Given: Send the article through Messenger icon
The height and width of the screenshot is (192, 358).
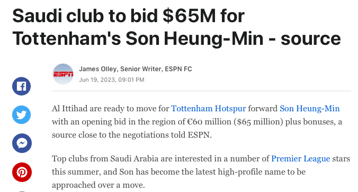Looking at the screenshot, I should point(22,143).
